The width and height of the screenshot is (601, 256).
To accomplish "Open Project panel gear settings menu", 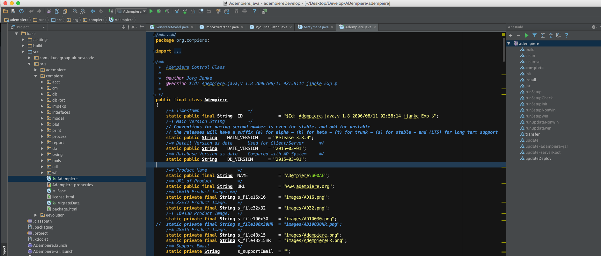I will (134, 27).
